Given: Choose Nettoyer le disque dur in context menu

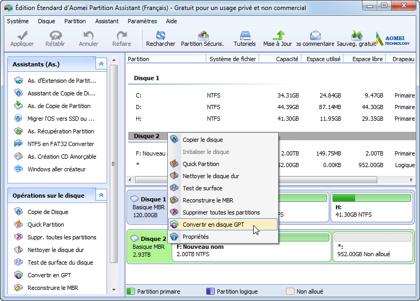Looking at the screenshot, I should pos(223,176).
